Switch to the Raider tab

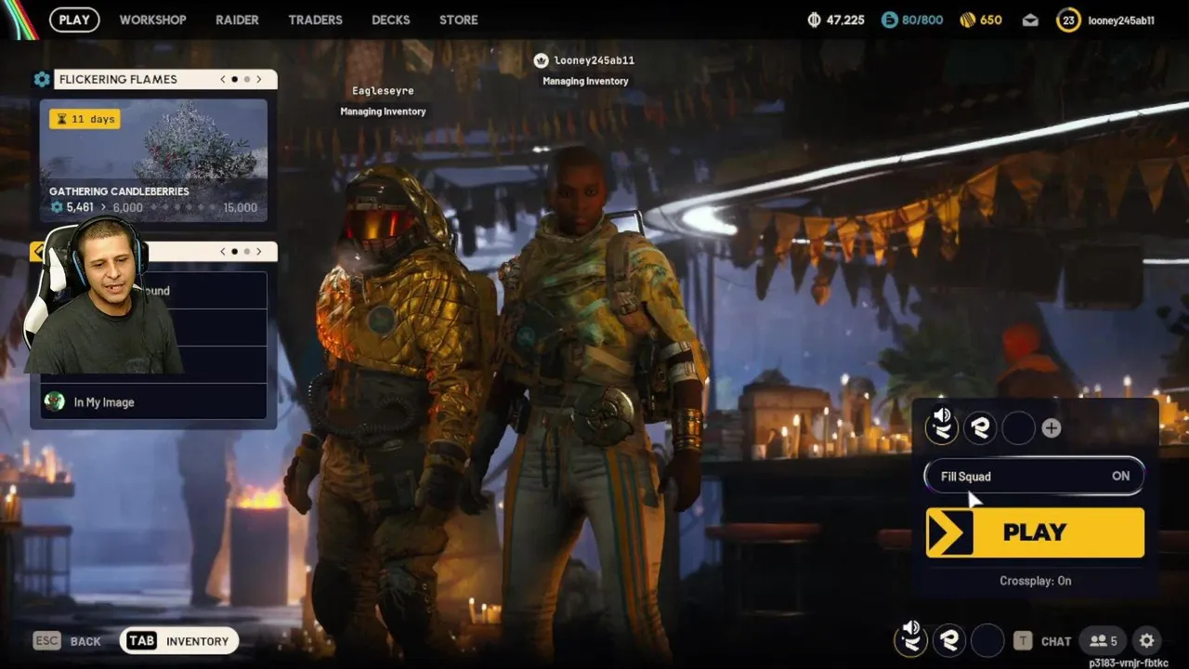coord(237,20)
